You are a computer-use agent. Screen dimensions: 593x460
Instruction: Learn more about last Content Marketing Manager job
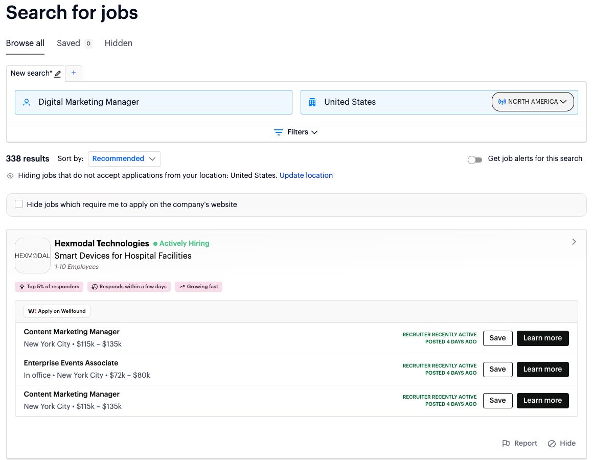[x=543, y=401]
